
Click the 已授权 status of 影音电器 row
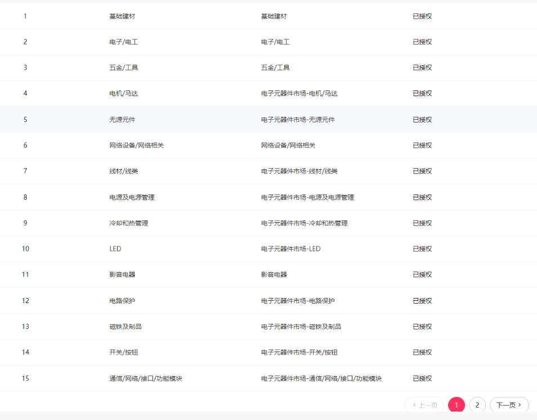pos(422,275)
